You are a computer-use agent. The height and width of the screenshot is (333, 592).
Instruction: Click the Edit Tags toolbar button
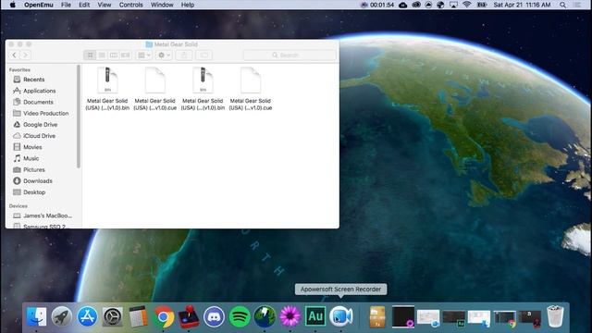tap(203, 55)
